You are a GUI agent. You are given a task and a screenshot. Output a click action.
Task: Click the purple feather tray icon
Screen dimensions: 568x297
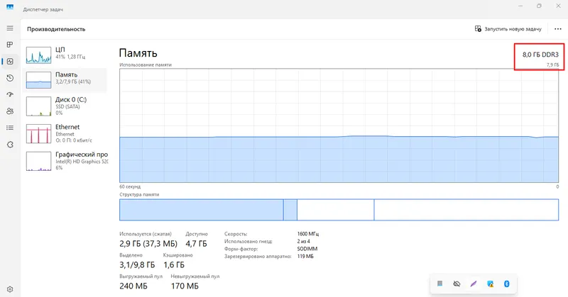tap(474, 284)
